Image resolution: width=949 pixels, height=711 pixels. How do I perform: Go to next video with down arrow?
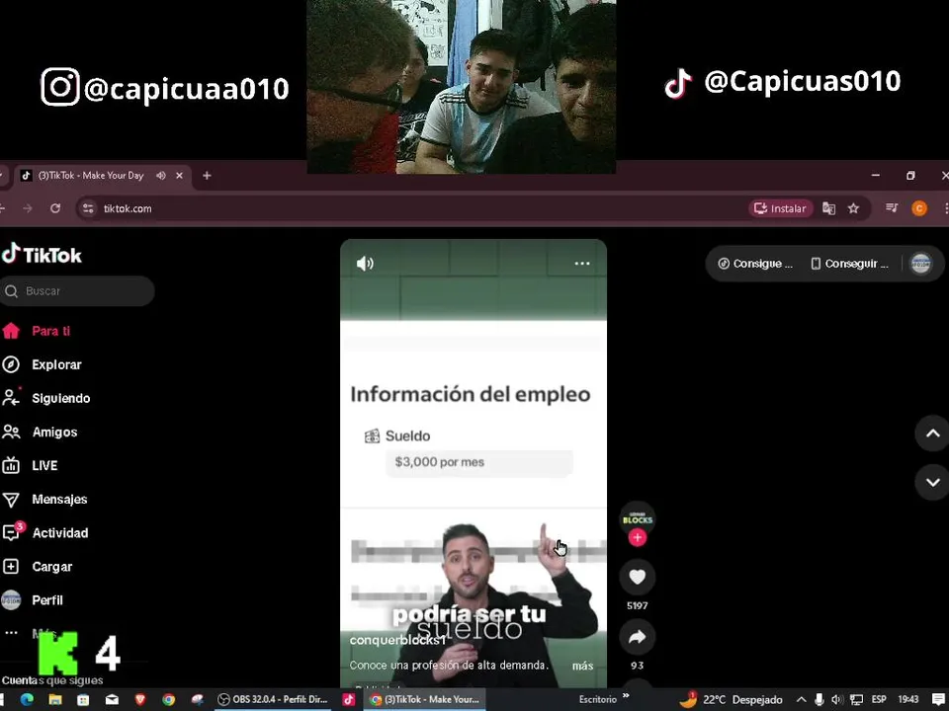[932, 482]
